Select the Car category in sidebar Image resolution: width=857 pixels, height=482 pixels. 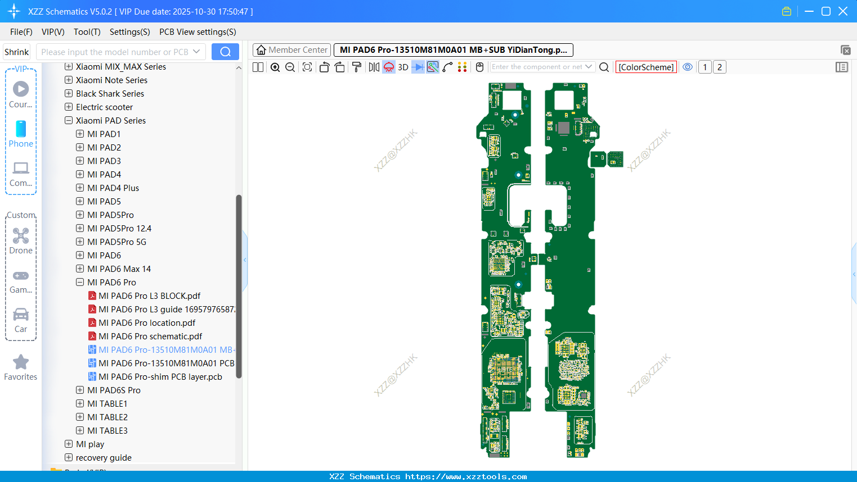tap(21, 320)
